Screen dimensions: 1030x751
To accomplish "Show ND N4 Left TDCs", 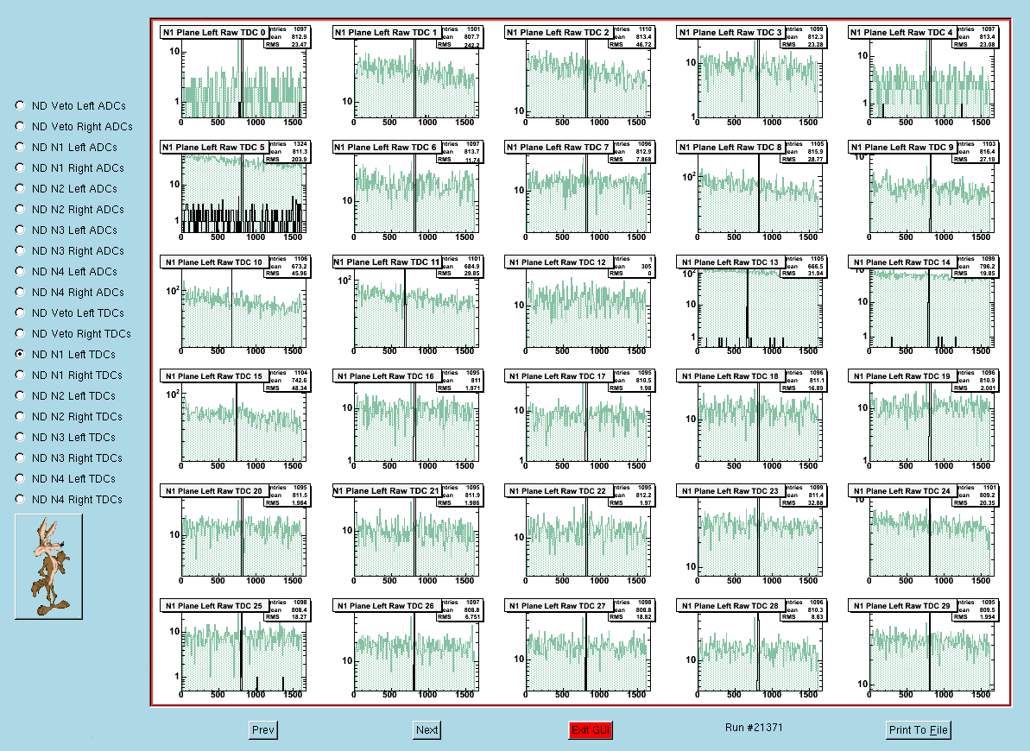I will tap(21, 477).
